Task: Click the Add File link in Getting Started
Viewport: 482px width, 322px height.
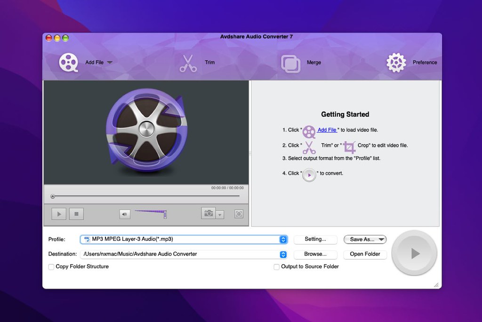Action: pos(326,130)
